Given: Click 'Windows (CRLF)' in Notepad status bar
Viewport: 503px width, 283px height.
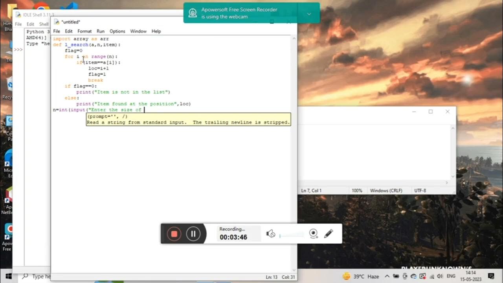Looking at the screenshot, I should (386, 191).
